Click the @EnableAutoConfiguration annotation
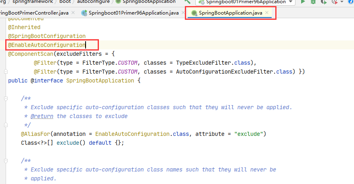The image size is (354, 184). tap(47, 45)
